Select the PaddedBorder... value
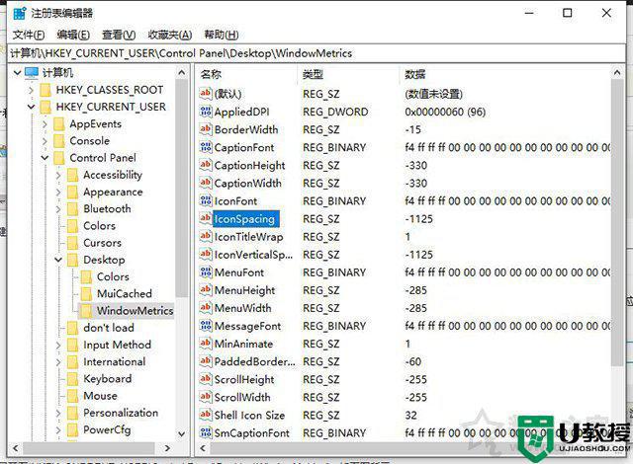Screen dimensions: 633x464 [x=255, y=361]
